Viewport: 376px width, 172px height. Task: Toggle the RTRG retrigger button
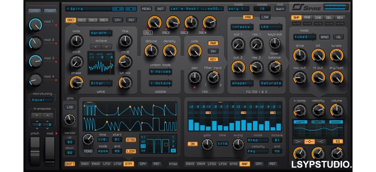131,140
